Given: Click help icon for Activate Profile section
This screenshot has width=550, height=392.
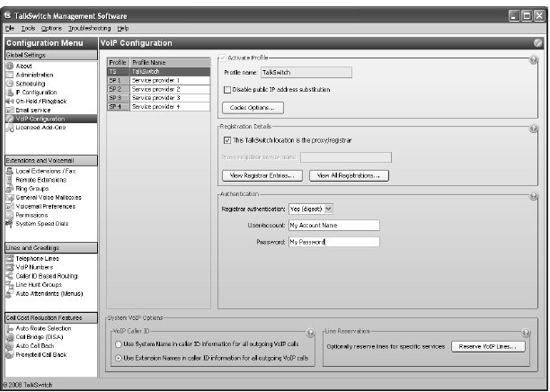Looking at the screenshot, I should click(x=533, y=60).
